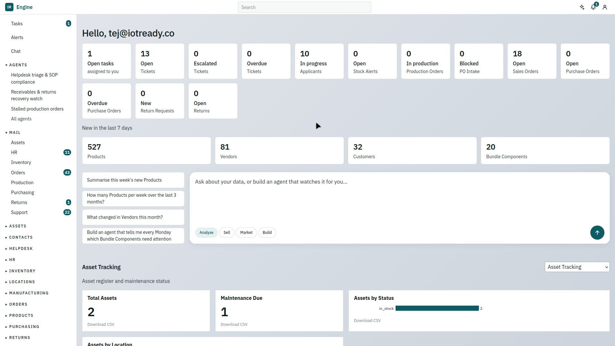The height and width of the screenshot is (346, 615).
Task: Select the Build mode chip
Action: [267, 233]
